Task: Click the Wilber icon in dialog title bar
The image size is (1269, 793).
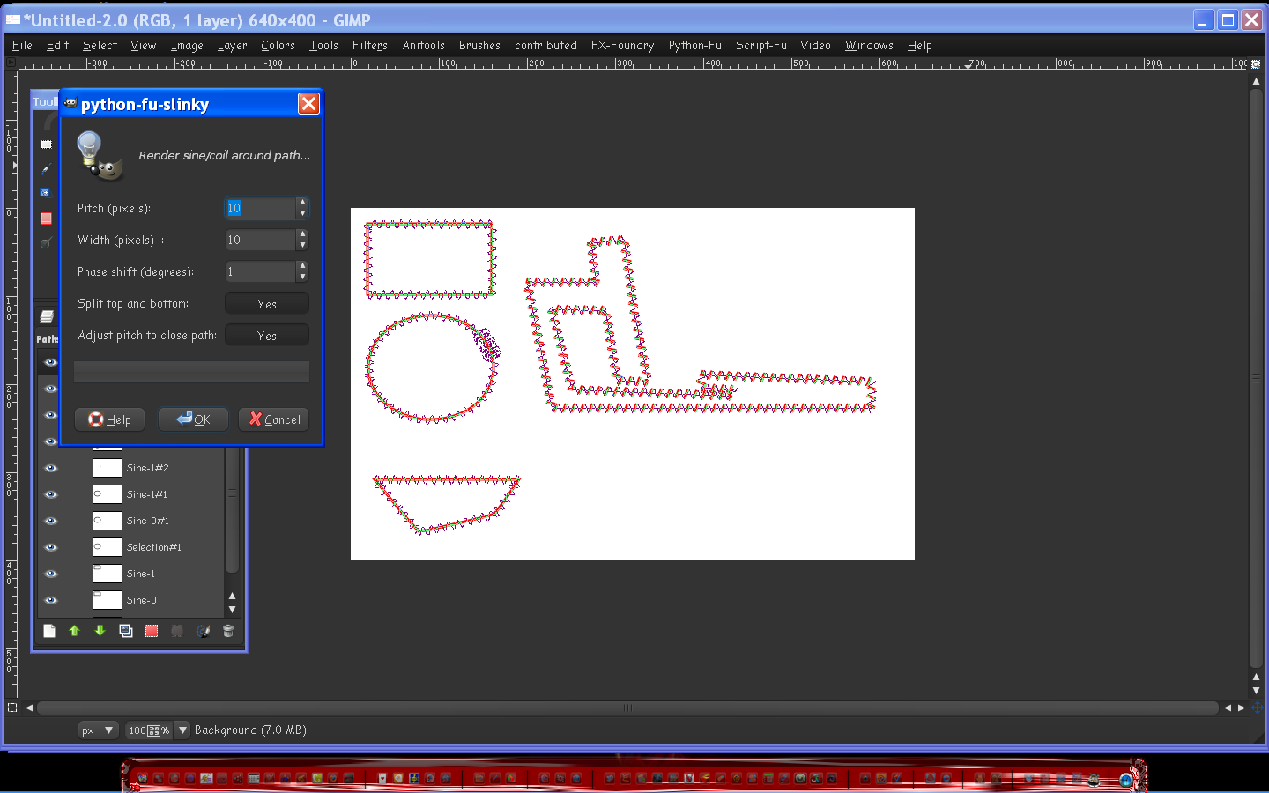Action: (70, 104)
